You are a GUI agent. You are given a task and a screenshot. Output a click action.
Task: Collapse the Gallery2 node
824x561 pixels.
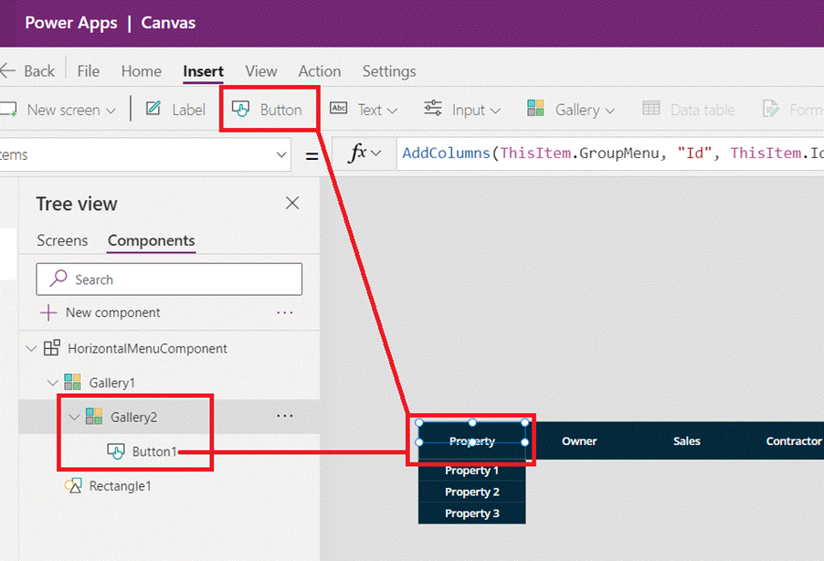point(74,417)
